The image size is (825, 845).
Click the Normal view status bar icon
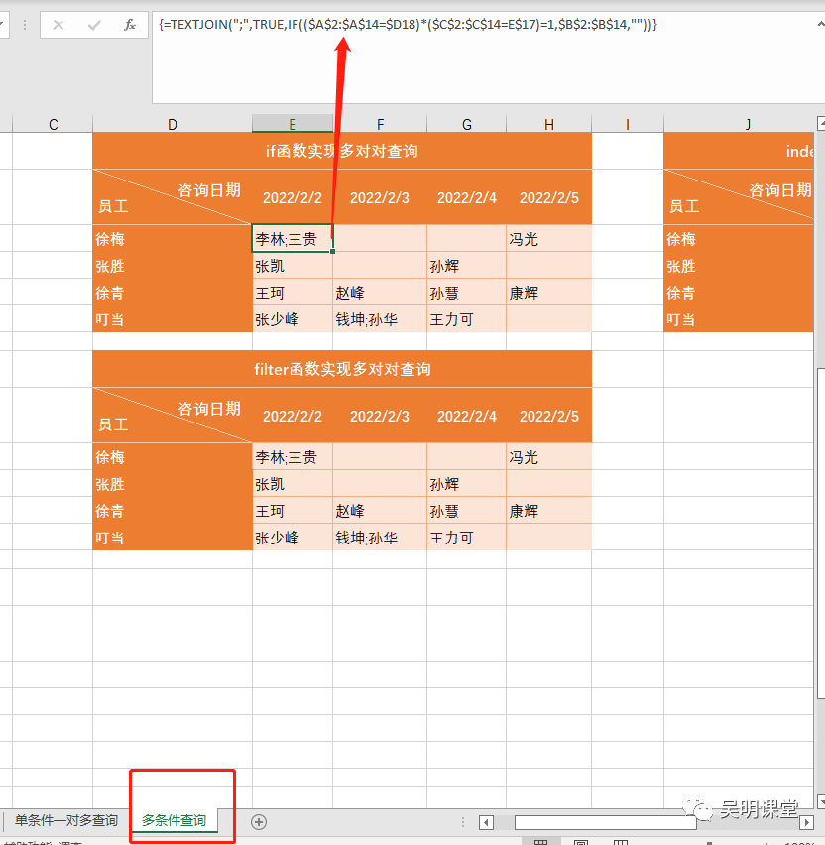(x=541, y=842)
